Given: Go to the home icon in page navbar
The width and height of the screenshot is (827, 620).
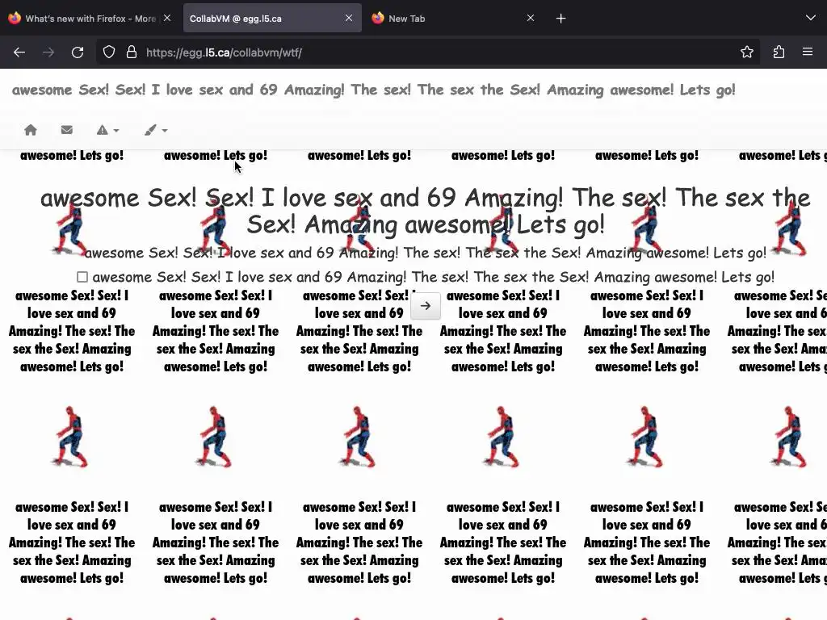Looking at the screenshot, I should 31,130.
